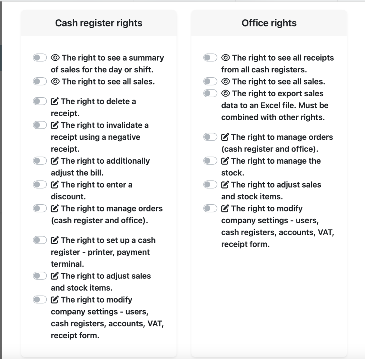This screenshot has height=359, width=365.
Task: Enable cash register sales summary right toggle
Action: [40, 57]
